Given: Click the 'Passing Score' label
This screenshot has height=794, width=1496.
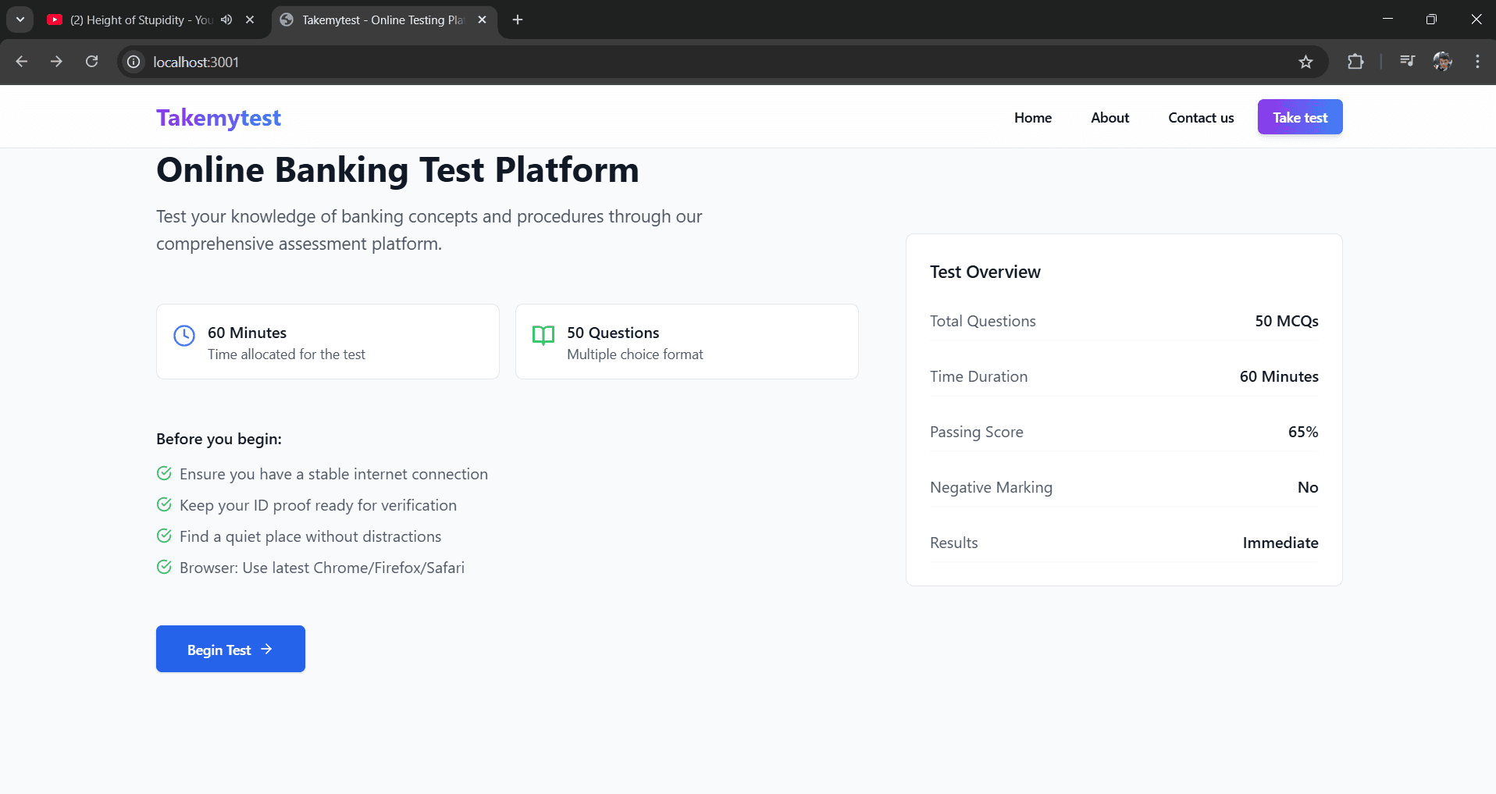Looking at the screenshot, I should 977,432.
